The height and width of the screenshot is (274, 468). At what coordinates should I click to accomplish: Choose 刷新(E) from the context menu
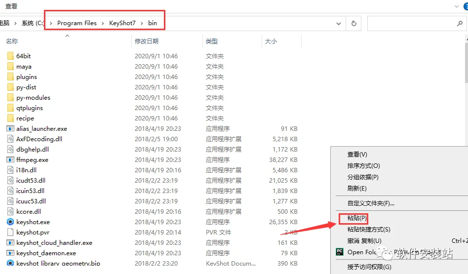(x=356, y=188)
